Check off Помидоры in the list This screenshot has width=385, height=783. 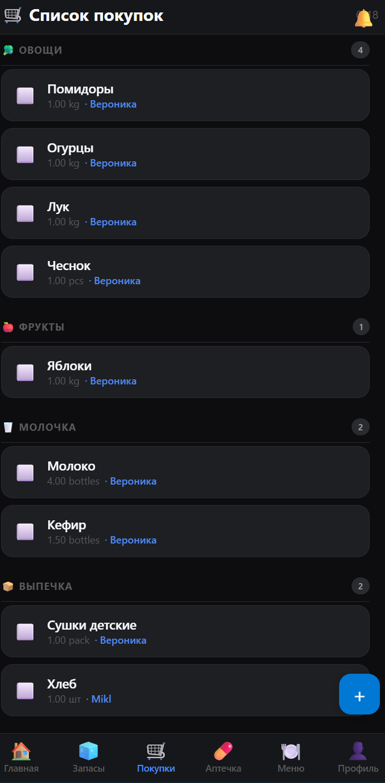click(x=25, y=95)
